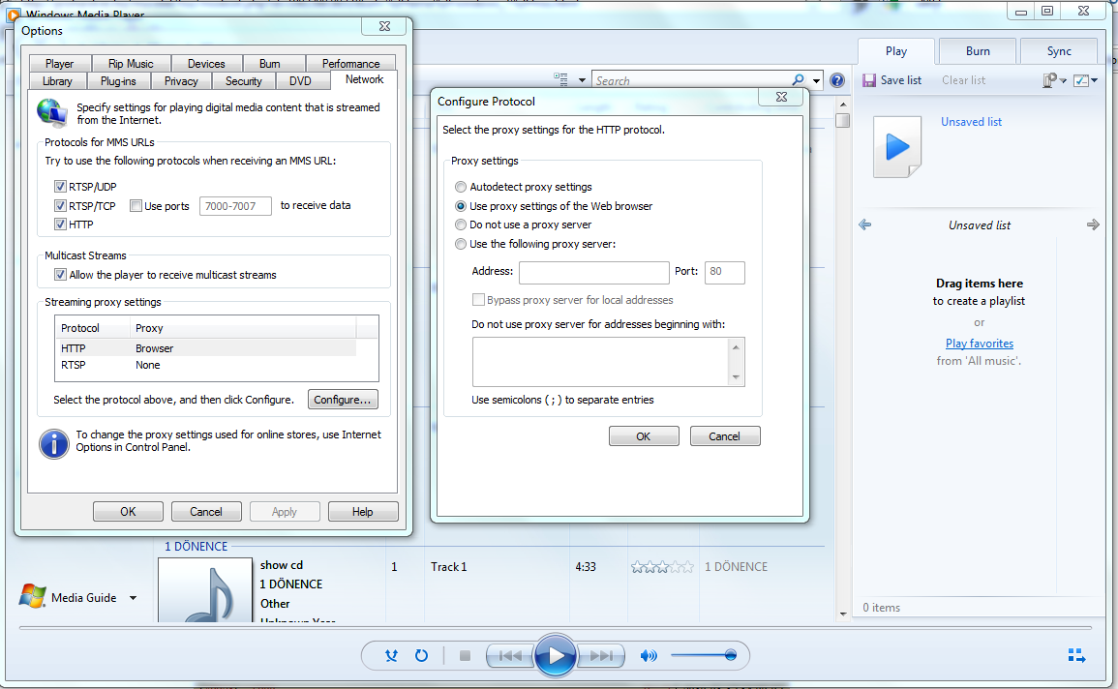1118x689 pixels.
Task: Click the Save list disk icon
Action: (869, 80)
